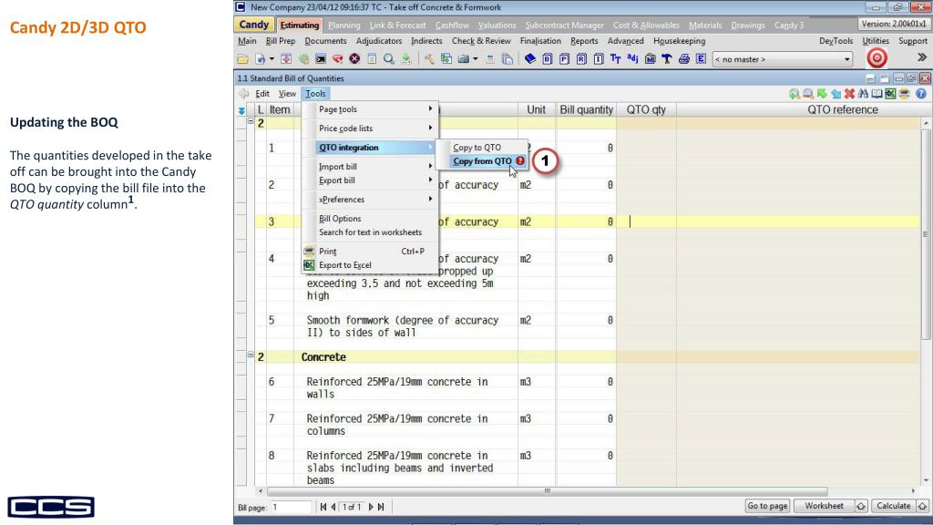Click the blue book icon in the toolbar
The image size is (933, 525).
click(530, 59)
